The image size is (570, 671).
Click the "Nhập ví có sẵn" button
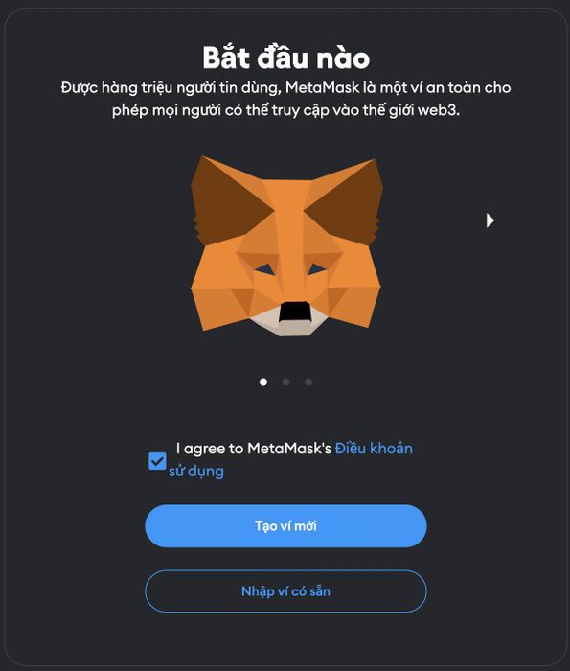click(285, 591)
